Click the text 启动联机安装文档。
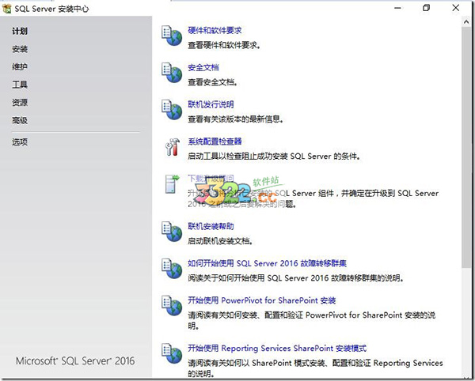 point(221,241)
